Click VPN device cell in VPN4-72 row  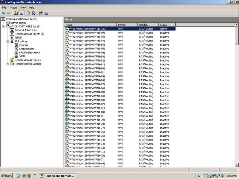(120, 147)
